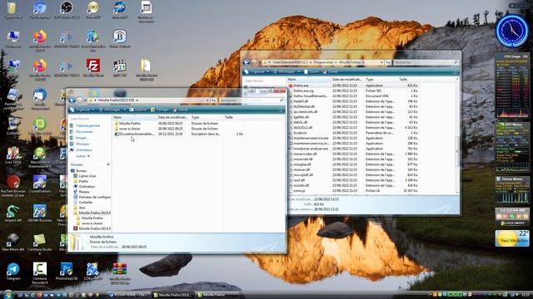Switch to the Mozilla Firefox 102.0 taskbar button

click(172, 295)
